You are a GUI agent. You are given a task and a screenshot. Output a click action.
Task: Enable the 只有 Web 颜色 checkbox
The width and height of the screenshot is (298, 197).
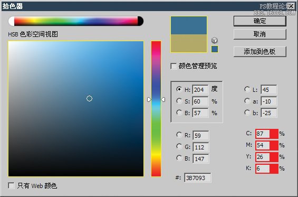tap(11, 185)
